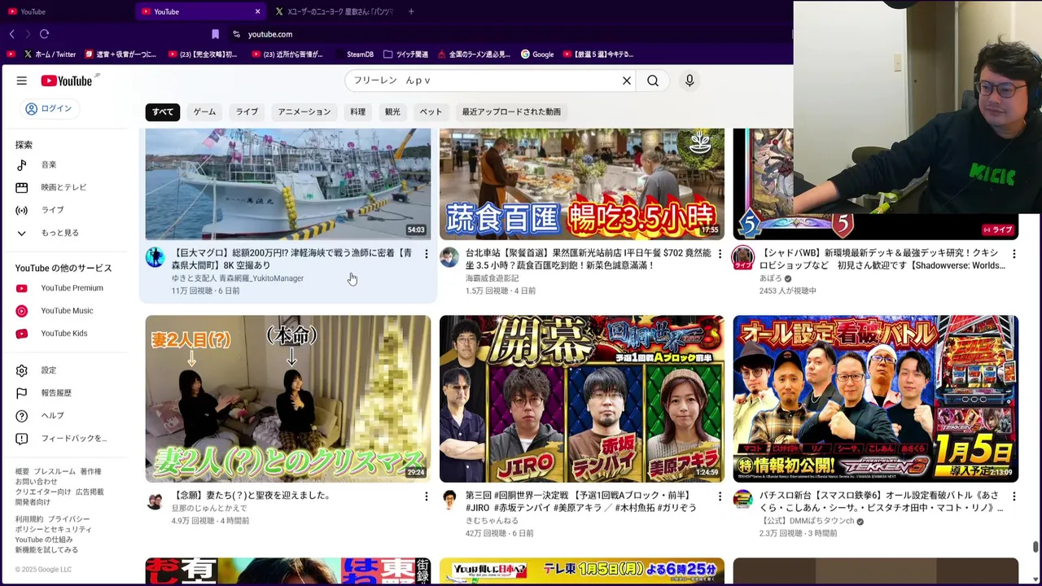Open channel link ゆきと支配人 青森網羅_YukitoManager
This screenshot has width=1042, height=586.
click(x=238, y=278)
